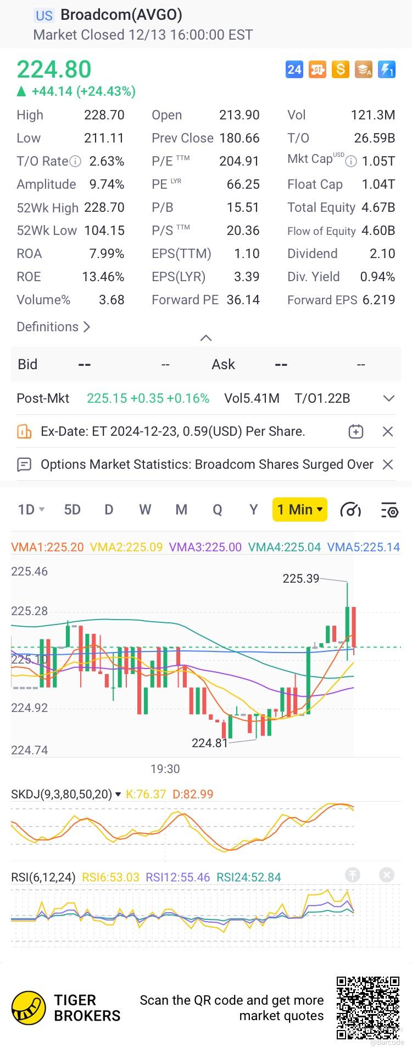Add the ex-date to calendar icon
Image resolution: width=412 pixels, height=1052 pixels.
click(356, 431)
